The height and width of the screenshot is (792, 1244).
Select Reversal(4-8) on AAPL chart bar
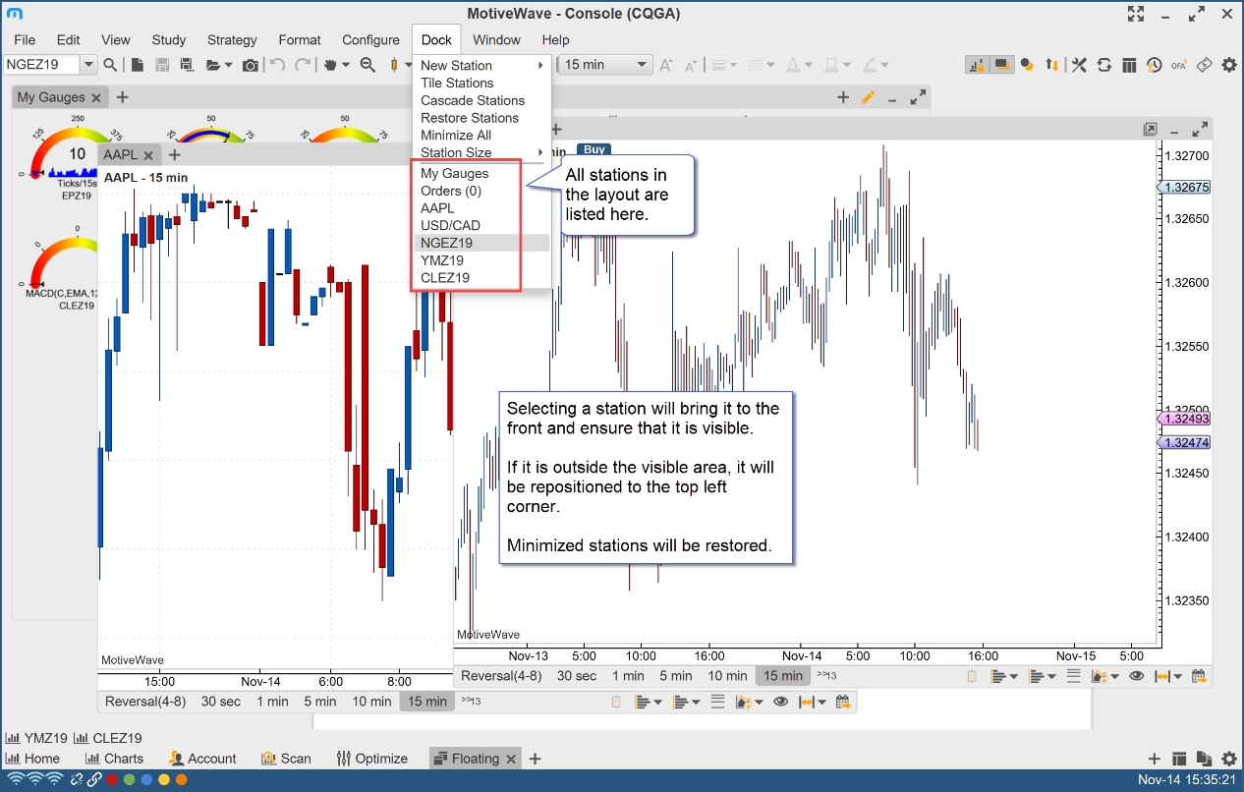coord(144,702)
